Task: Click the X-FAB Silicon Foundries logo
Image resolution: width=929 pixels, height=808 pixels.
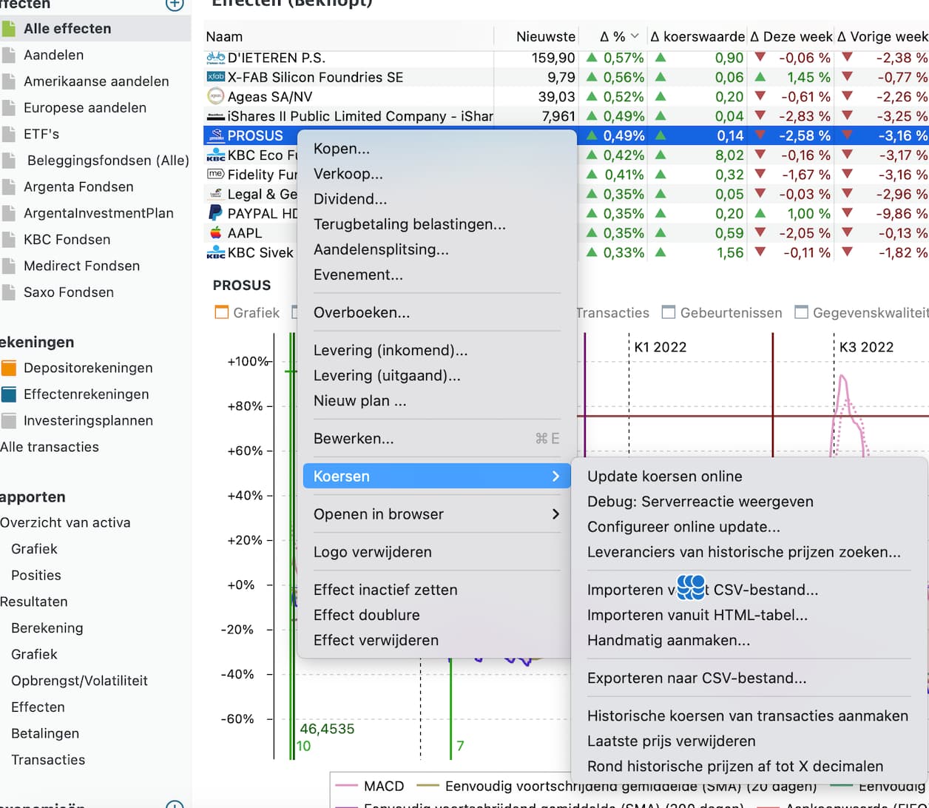Action: [x=215, y=77]
